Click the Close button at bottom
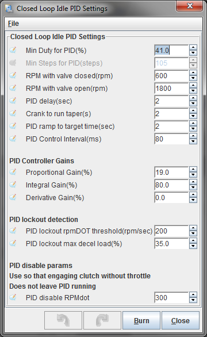This screenshot has height=337, width=207. 181,320
